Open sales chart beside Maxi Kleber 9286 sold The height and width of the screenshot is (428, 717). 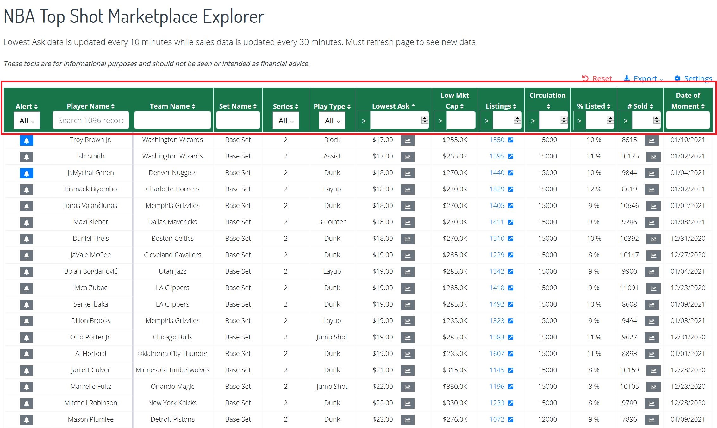[x=652, y=222]
